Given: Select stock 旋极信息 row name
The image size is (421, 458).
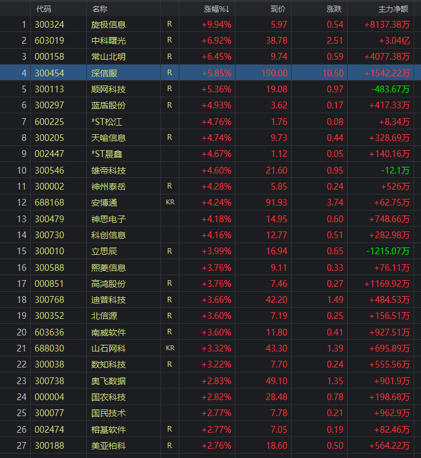Looking at the screenshot, I should tap(108, 25).
